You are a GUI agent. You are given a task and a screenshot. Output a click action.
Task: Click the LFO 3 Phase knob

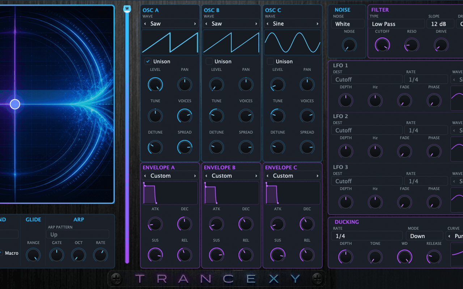(434, 202)
